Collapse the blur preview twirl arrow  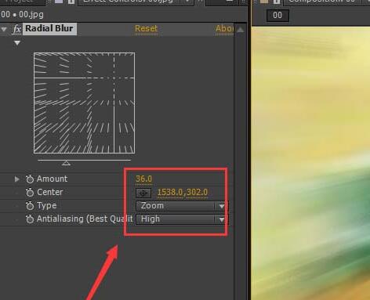click(x=17, y=43)
